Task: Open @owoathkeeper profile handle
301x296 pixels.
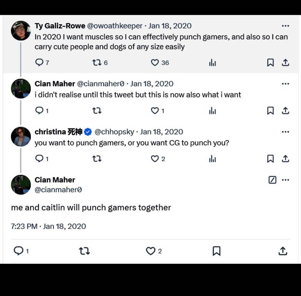Action: click(115, 26)
